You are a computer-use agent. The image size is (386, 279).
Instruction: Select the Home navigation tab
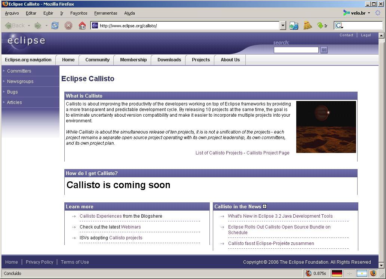pos(68,60)
